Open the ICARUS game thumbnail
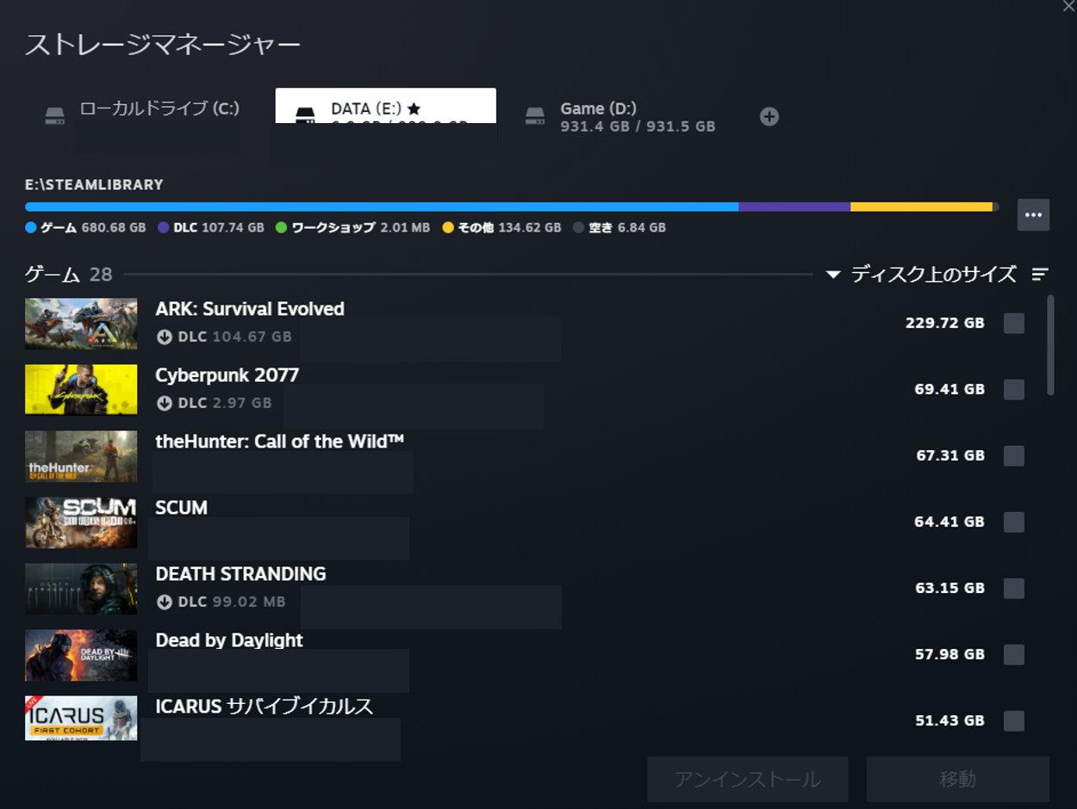 point(81,719)
